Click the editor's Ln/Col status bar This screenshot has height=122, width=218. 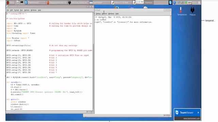click(x=90, y=112)
